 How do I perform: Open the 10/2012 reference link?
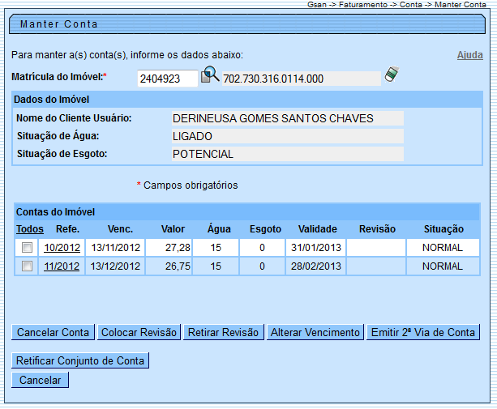point(62,248)
